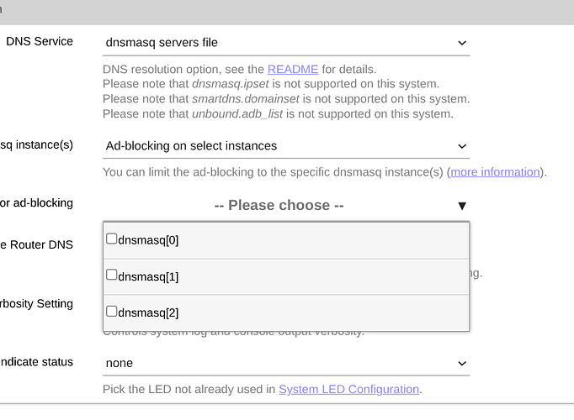Open the dnsmasq servers file dropdown

tap(284, 43)
